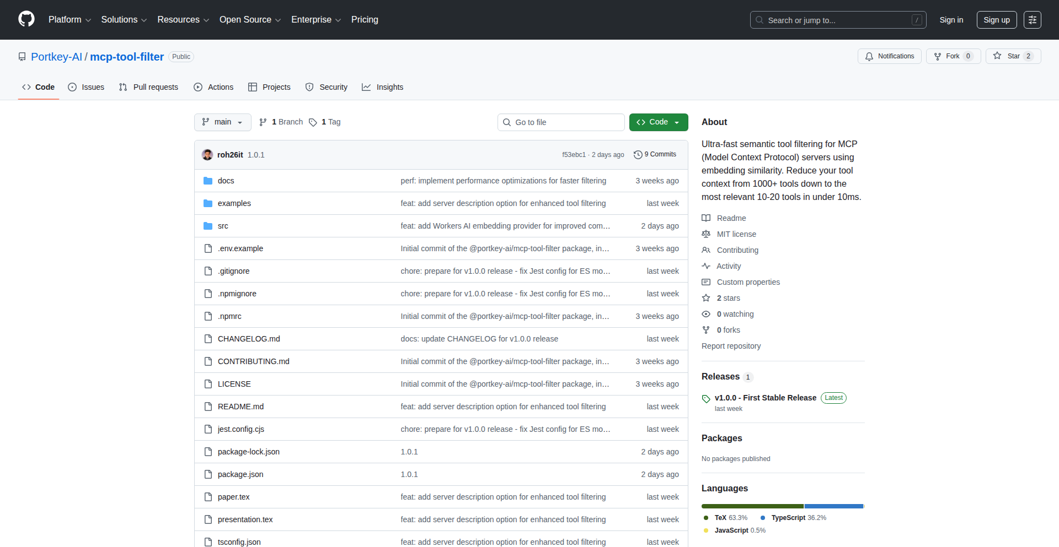
Task: Click the tag icon beside 1 Tag
Action: point(313,122)
